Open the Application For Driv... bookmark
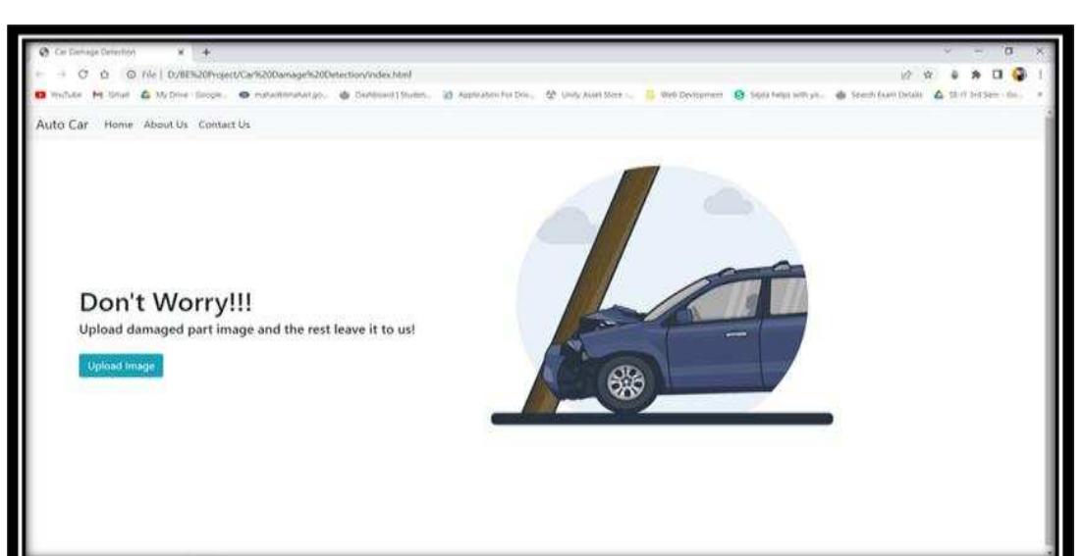The width and height of the screenshot is (1083, 556). 490,96
